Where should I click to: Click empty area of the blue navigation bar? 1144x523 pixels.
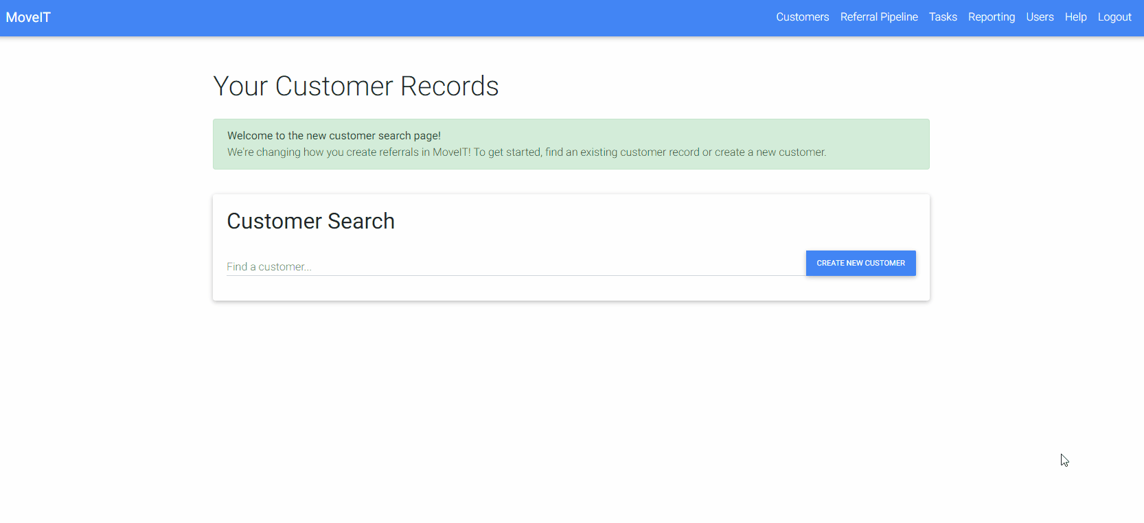pyautogui.click(x=412, y=17)
